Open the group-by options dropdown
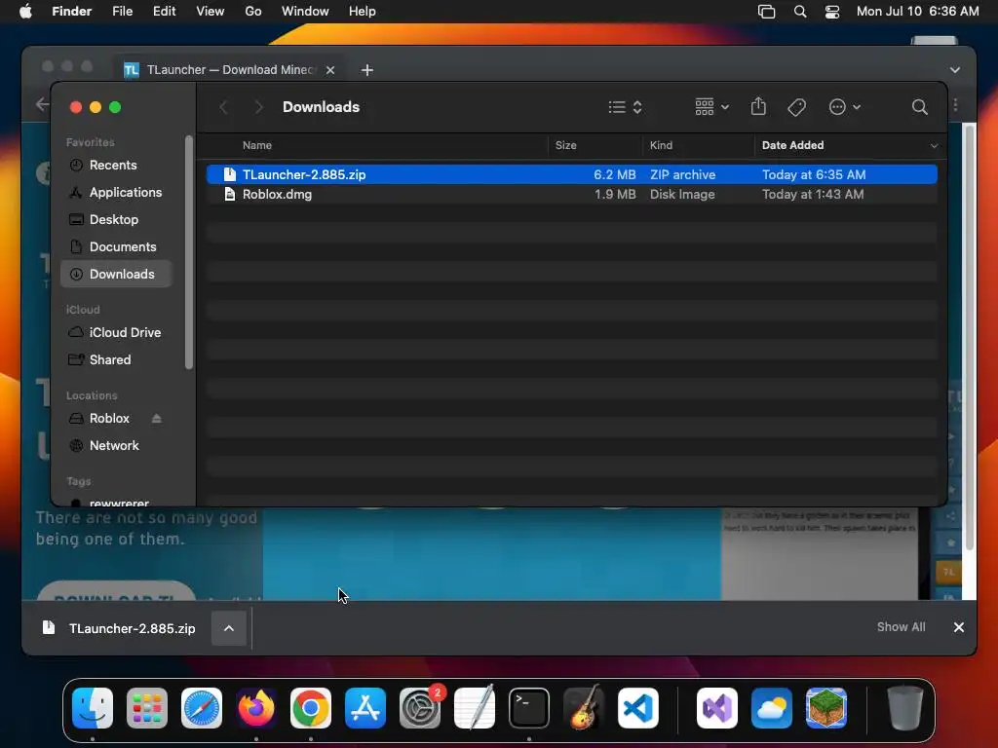Viewport: 998px width, 748px height. (x=712, y=107)
